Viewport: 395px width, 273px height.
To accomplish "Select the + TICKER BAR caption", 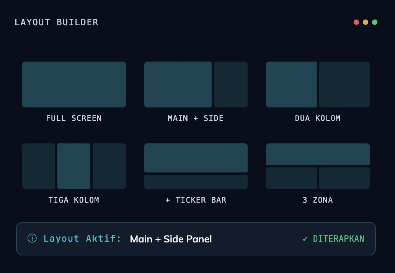I will (196, 200).
